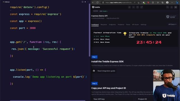
Task: Click the "app.get('/'" code line
Action: [35, 42]
